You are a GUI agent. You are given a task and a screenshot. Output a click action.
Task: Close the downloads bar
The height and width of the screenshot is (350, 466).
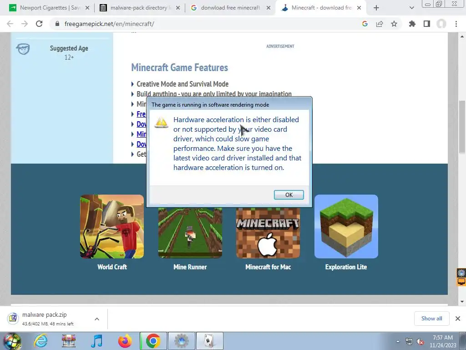point(458,319)
